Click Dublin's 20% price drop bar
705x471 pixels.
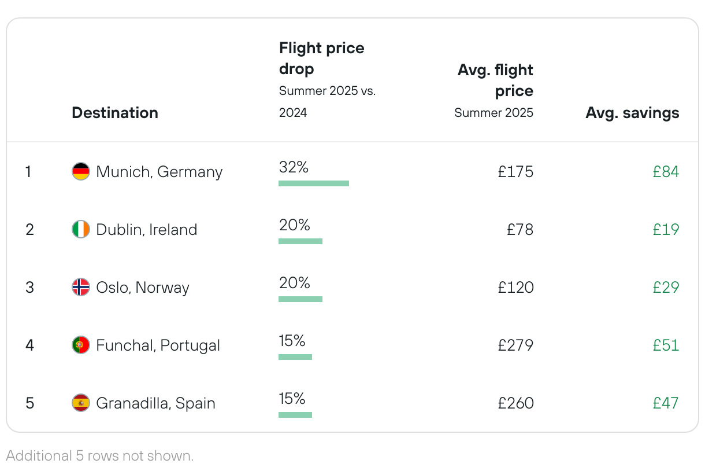click(300, 241)
